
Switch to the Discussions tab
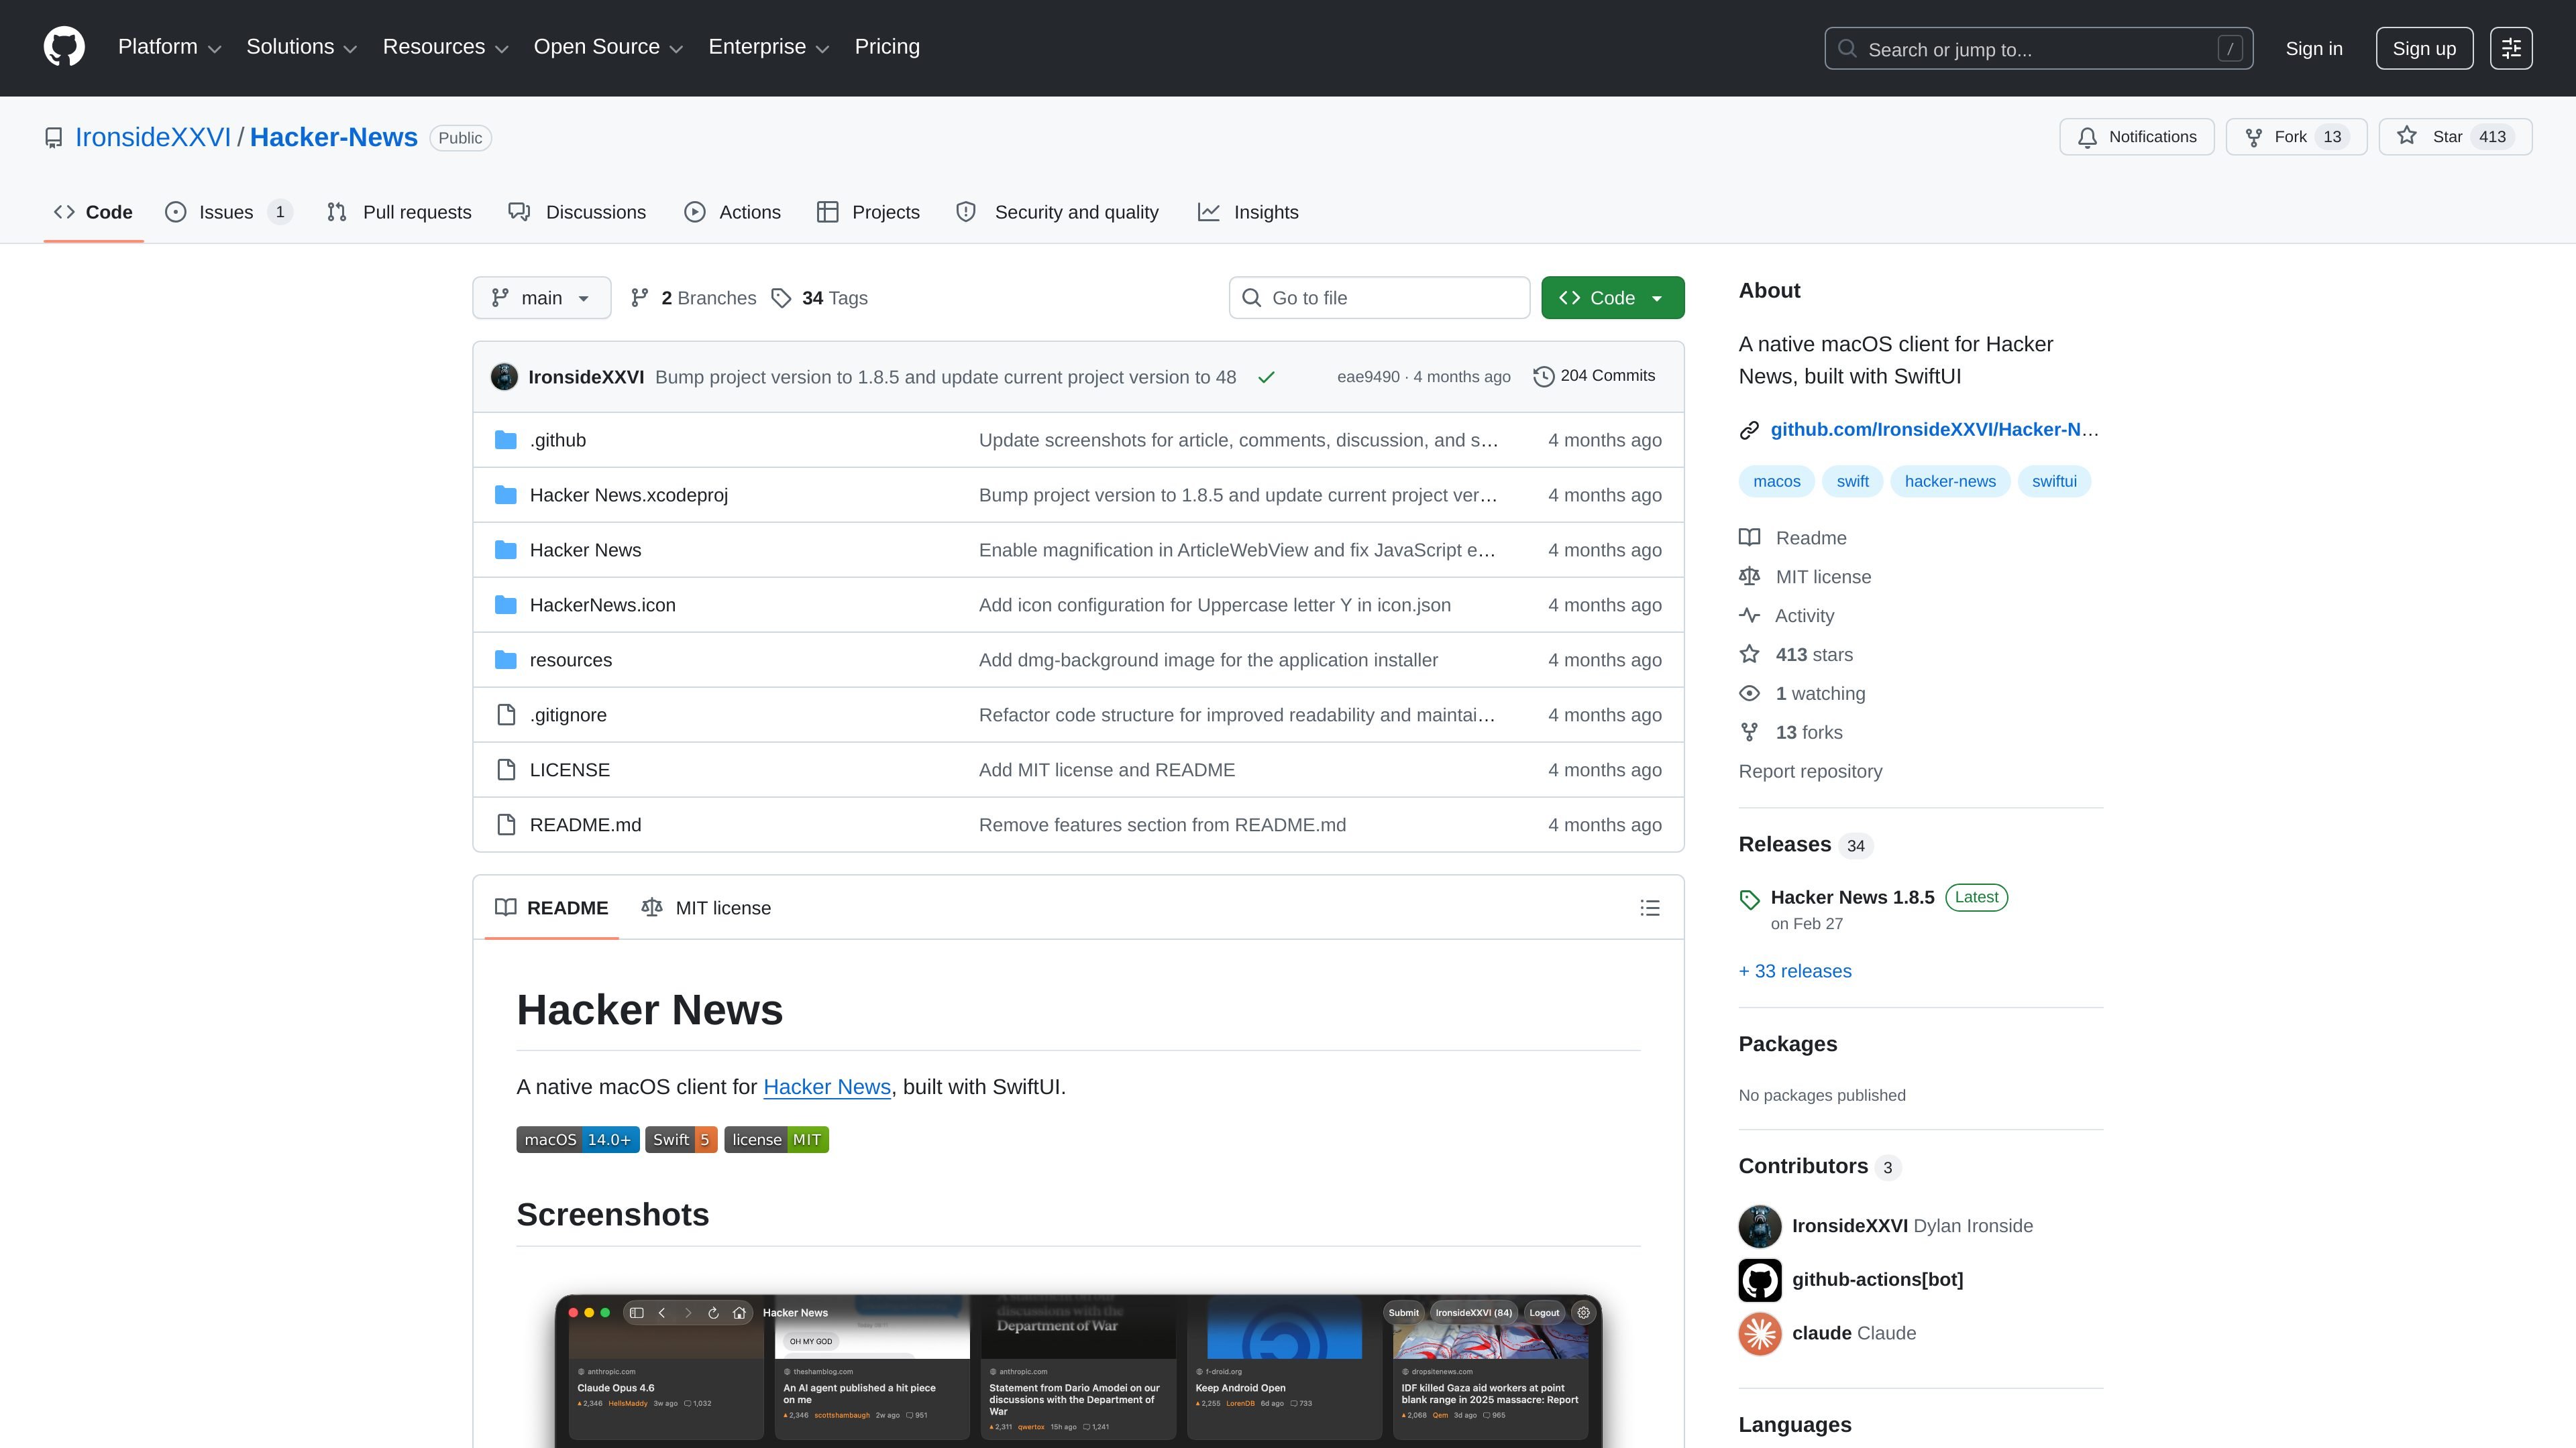coord(577,212)
